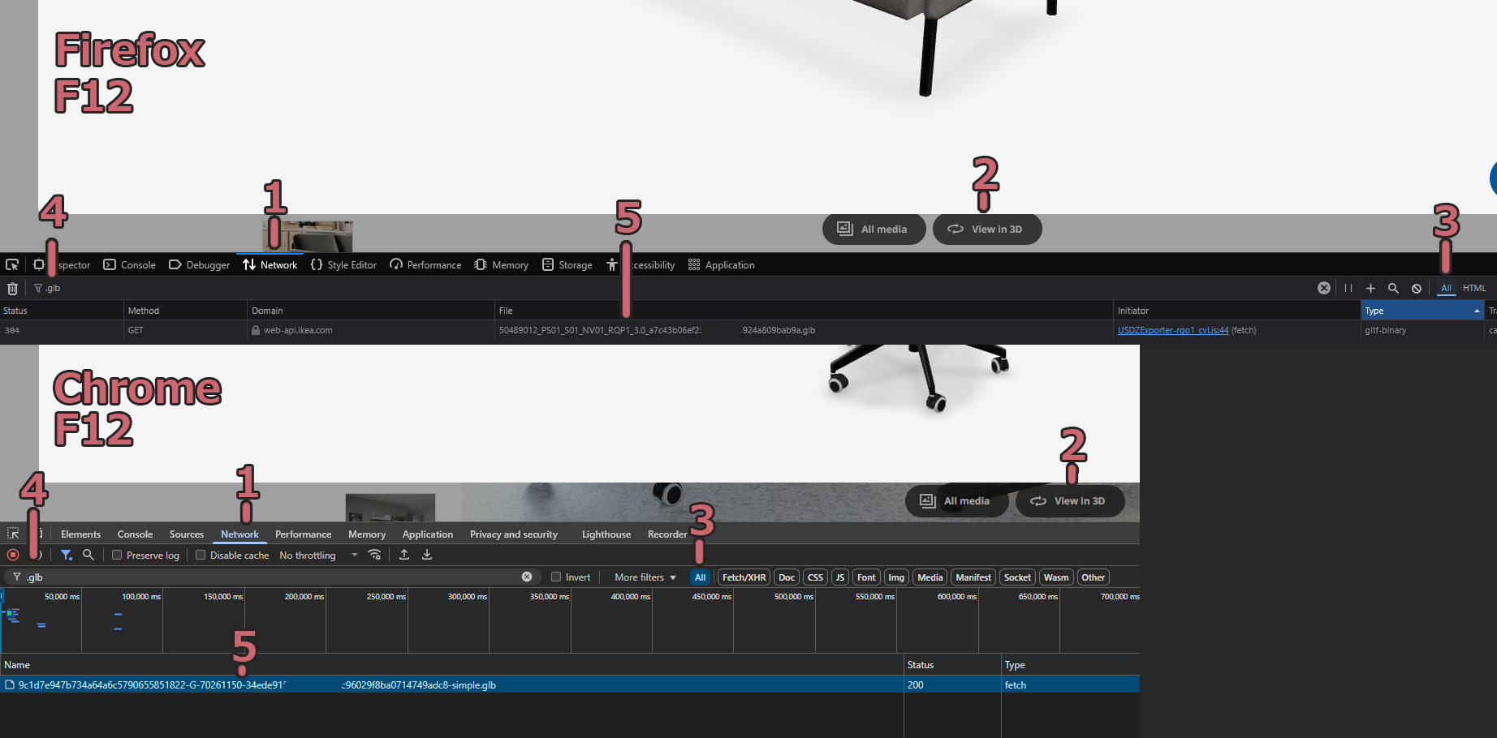Select Firefox HTML request filter
1497x738 pixels.
point(1474,288)
